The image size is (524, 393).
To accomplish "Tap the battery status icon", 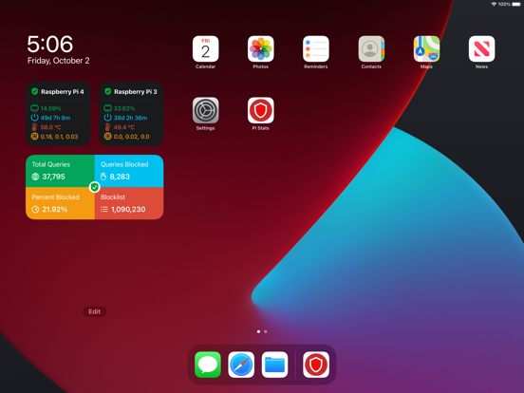I will point(516,4).
